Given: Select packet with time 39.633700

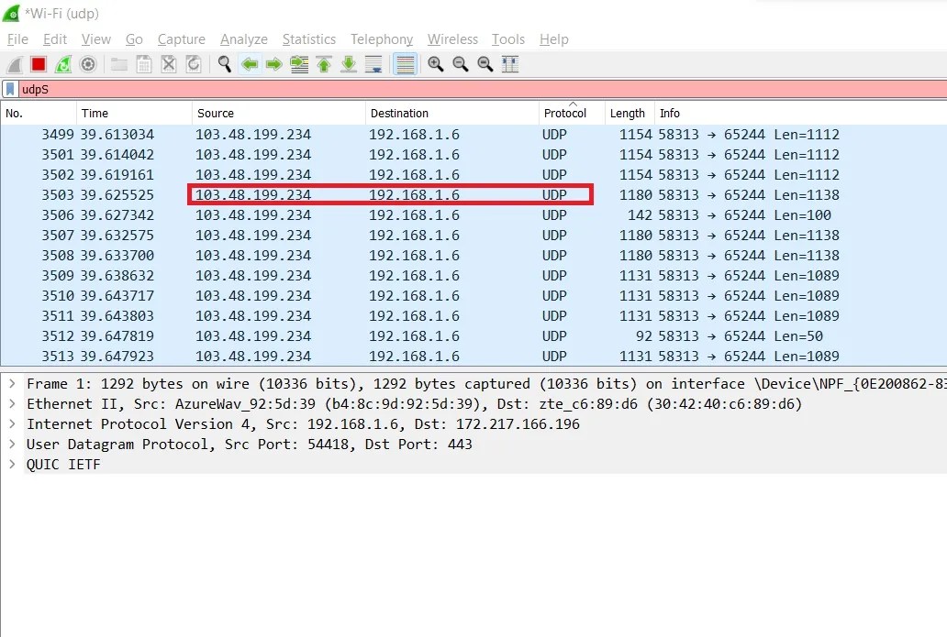Looking at the screenshot, I should click(x=473, y=256).
